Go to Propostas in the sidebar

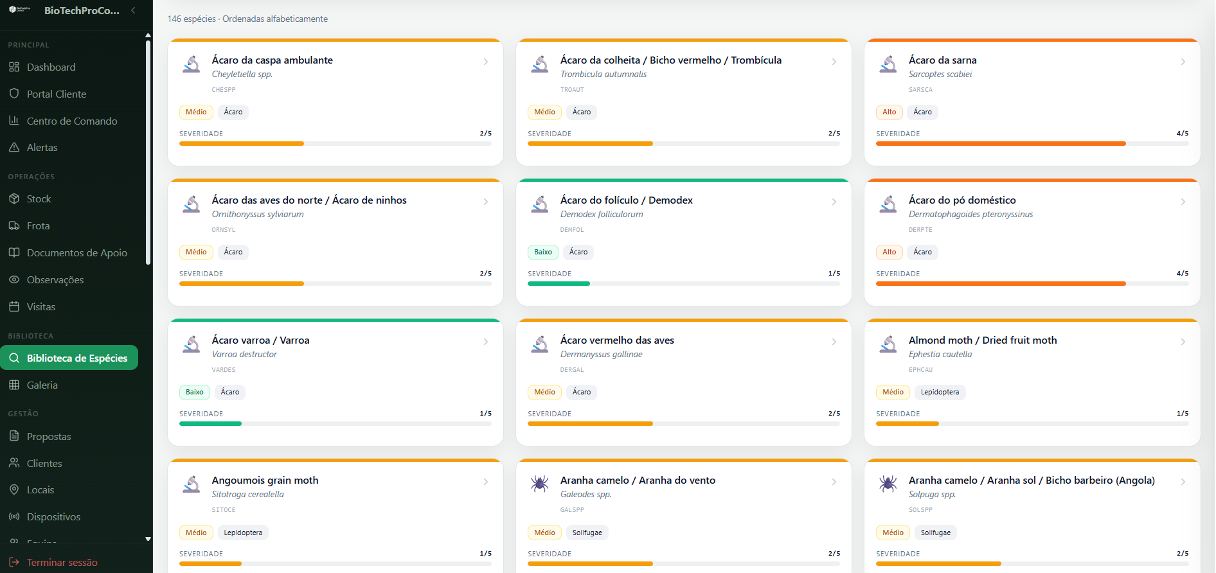pos(69,436)
